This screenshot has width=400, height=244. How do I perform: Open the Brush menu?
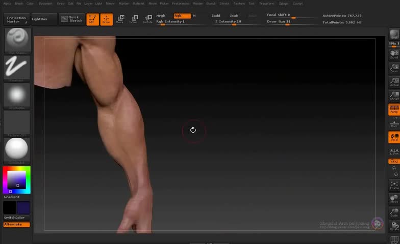(x=19, y=4)
